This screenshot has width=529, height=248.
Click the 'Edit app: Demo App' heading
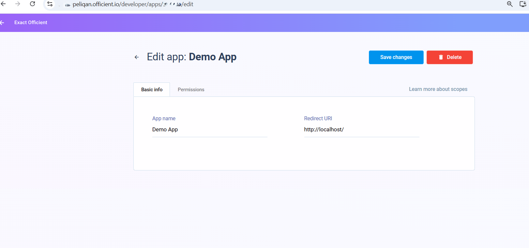191,57
